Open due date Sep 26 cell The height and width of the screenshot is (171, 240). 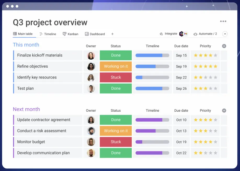click(181, 88)
